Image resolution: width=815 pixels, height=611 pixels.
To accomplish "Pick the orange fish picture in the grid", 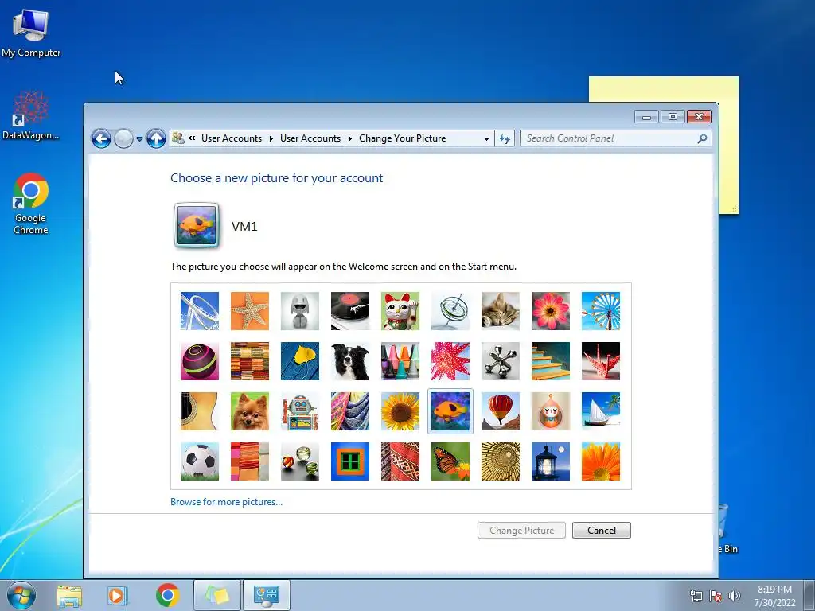I will click(x=450, y=411).
